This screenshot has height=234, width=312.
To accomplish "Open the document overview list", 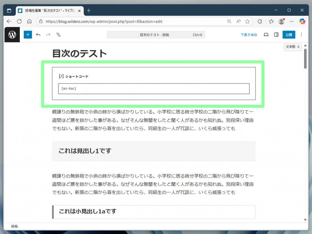I will point(58,35).
